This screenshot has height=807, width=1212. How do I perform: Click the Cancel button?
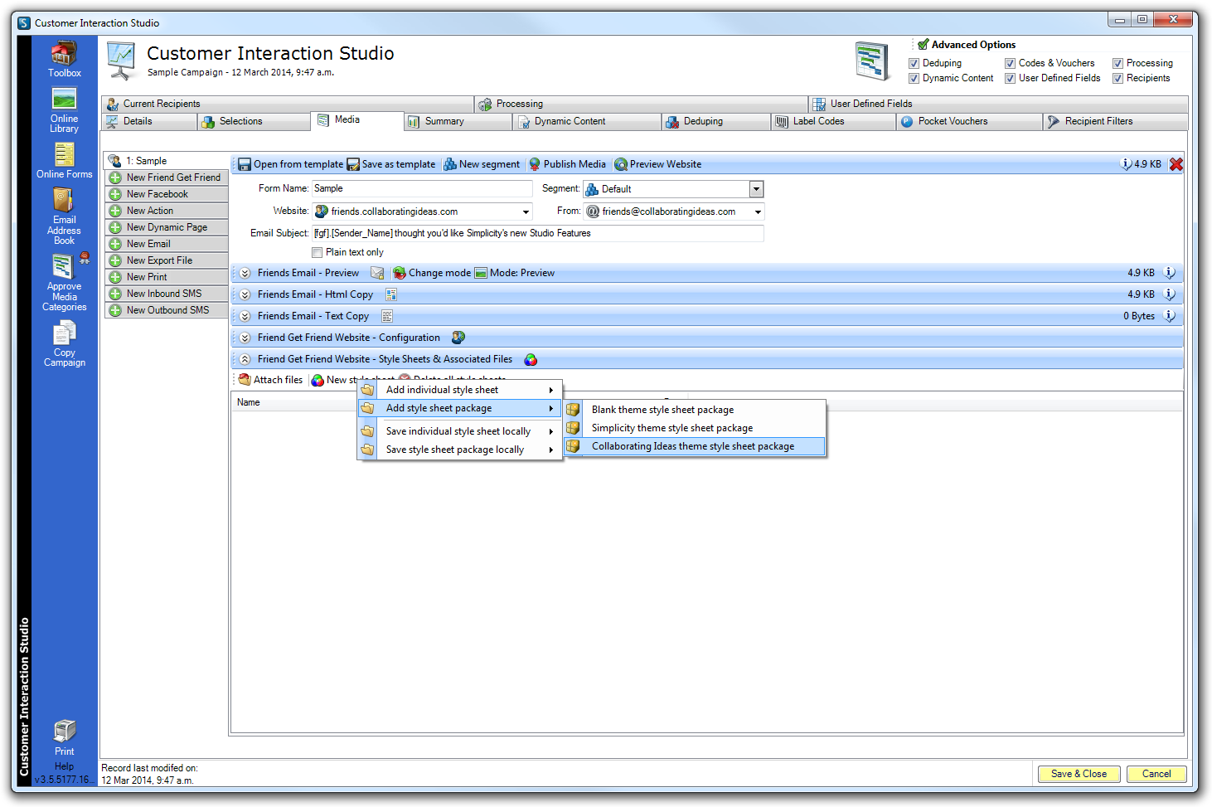pos(1156,774)
